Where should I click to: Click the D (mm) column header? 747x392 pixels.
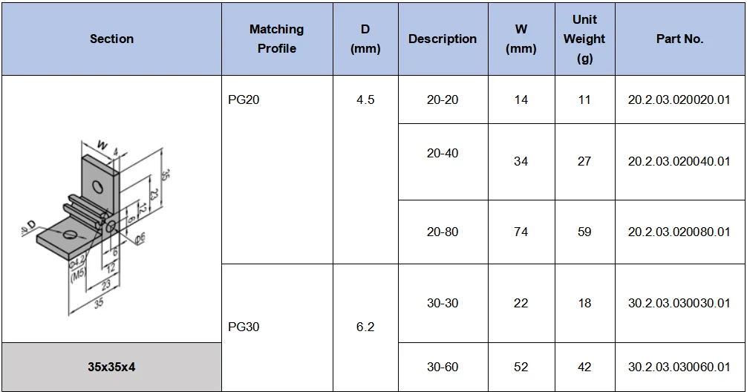(x=365, y=39)
